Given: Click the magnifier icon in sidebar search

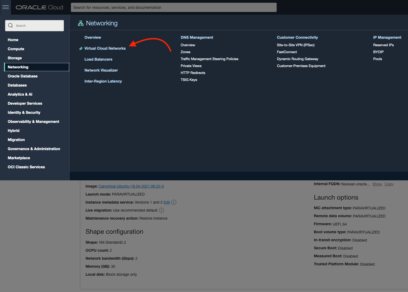Looking at the screenshot, I should click(x=11, y=26).
